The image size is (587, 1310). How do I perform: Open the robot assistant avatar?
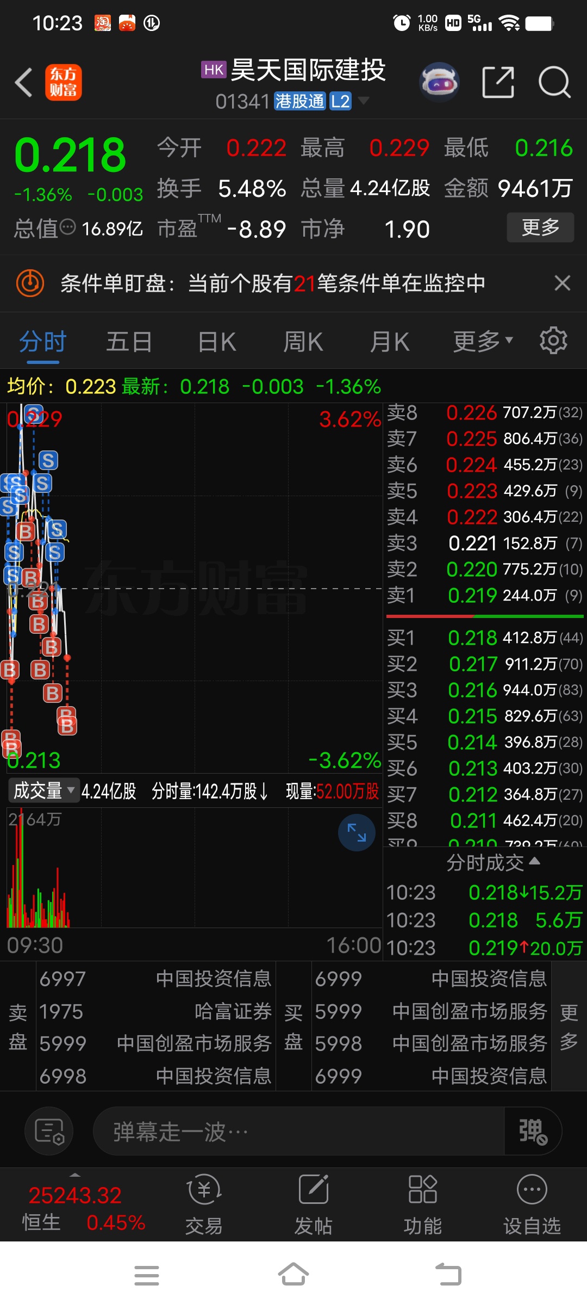tap(439, 82)
